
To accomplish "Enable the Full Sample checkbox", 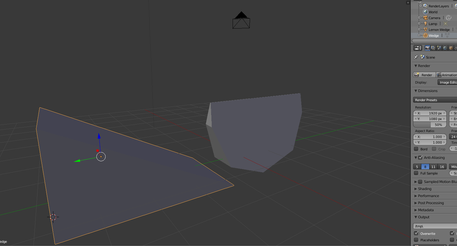I will pos(416,173).
